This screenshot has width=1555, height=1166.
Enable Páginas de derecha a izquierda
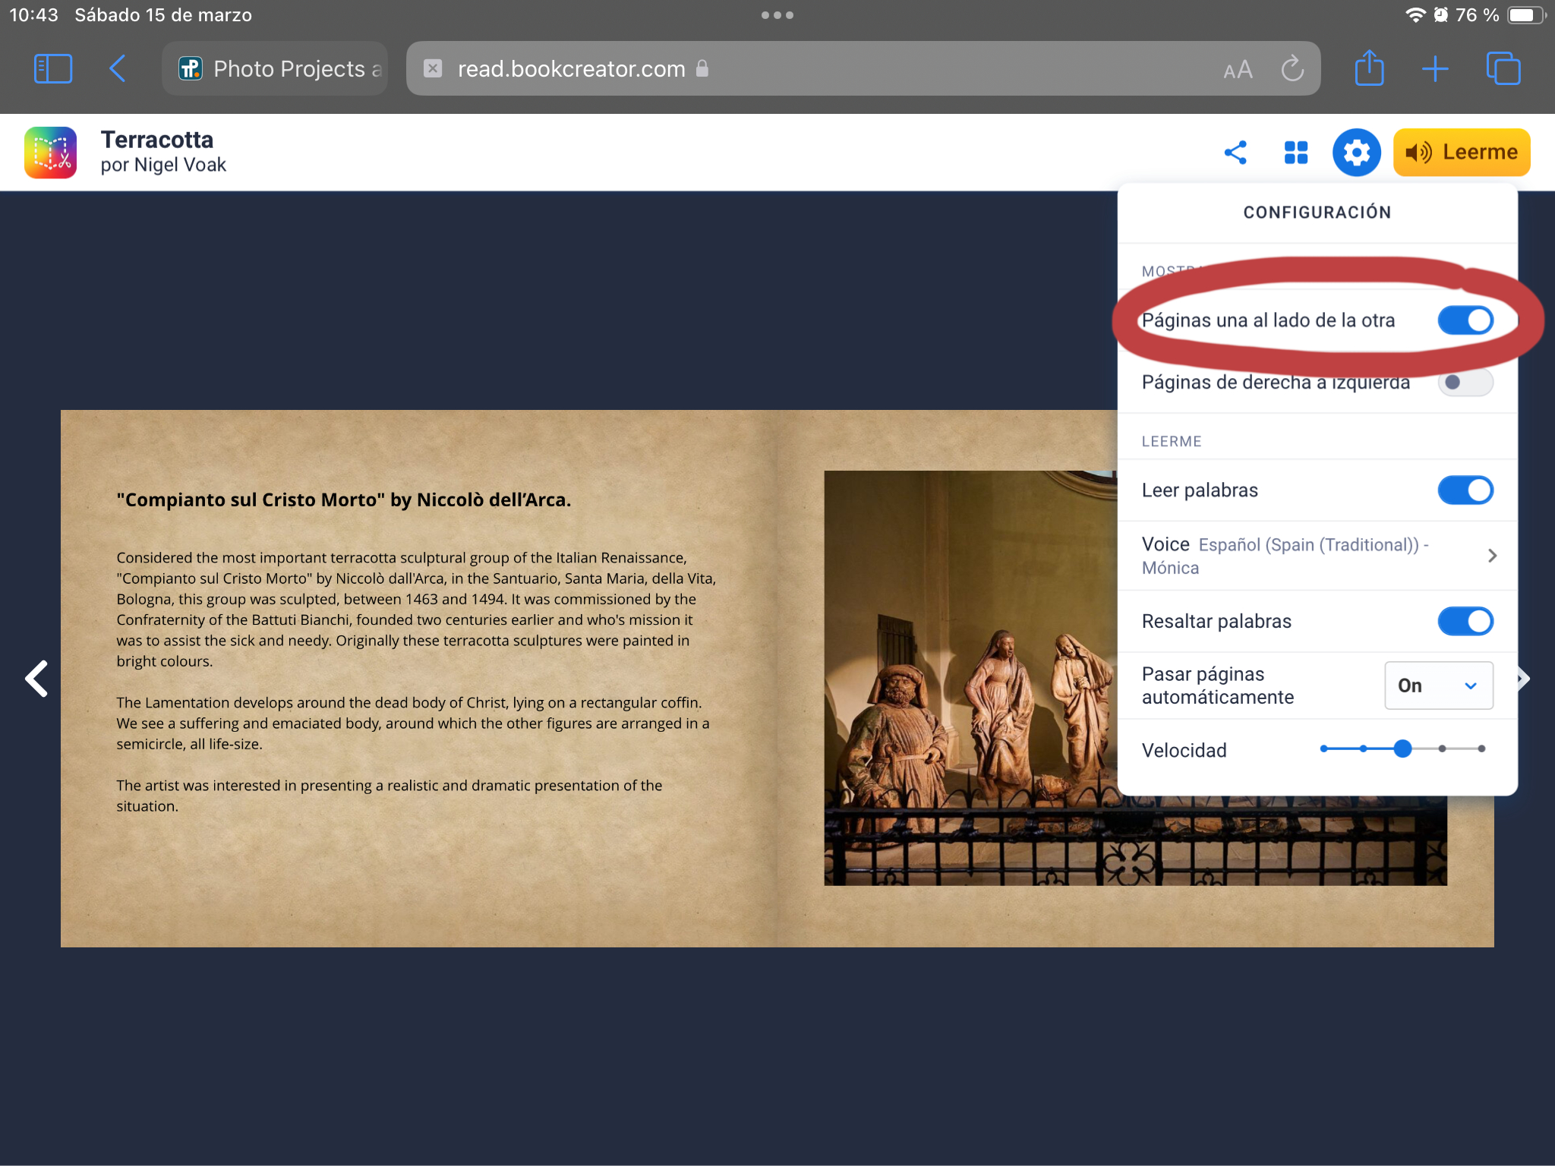point(1465,383)
